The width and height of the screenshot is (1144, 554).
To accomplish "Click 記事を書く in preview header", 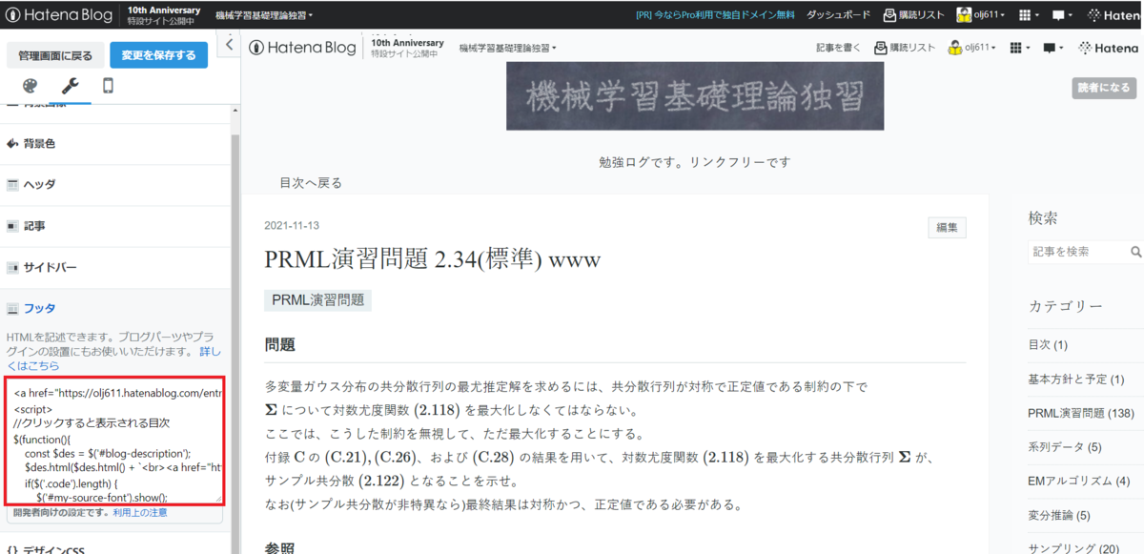I will [839, 48].
